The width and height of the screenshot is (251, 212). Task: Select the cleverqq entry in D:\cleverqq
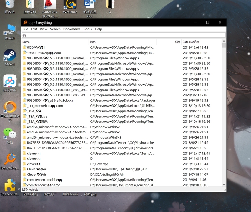(x=122, y=164)
